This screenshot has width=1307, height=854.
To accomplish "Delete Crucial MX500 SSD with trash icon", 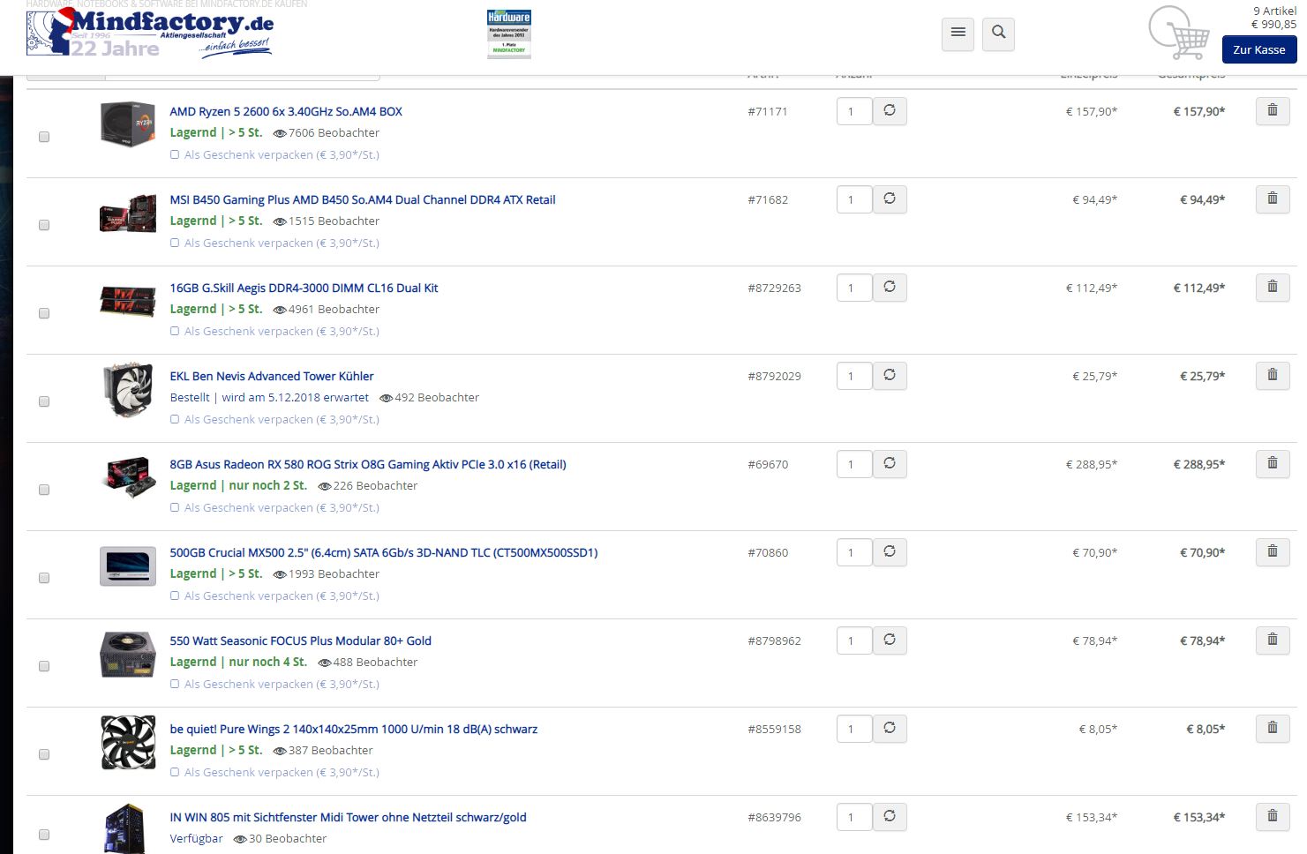I will (x=1273, y=551).
